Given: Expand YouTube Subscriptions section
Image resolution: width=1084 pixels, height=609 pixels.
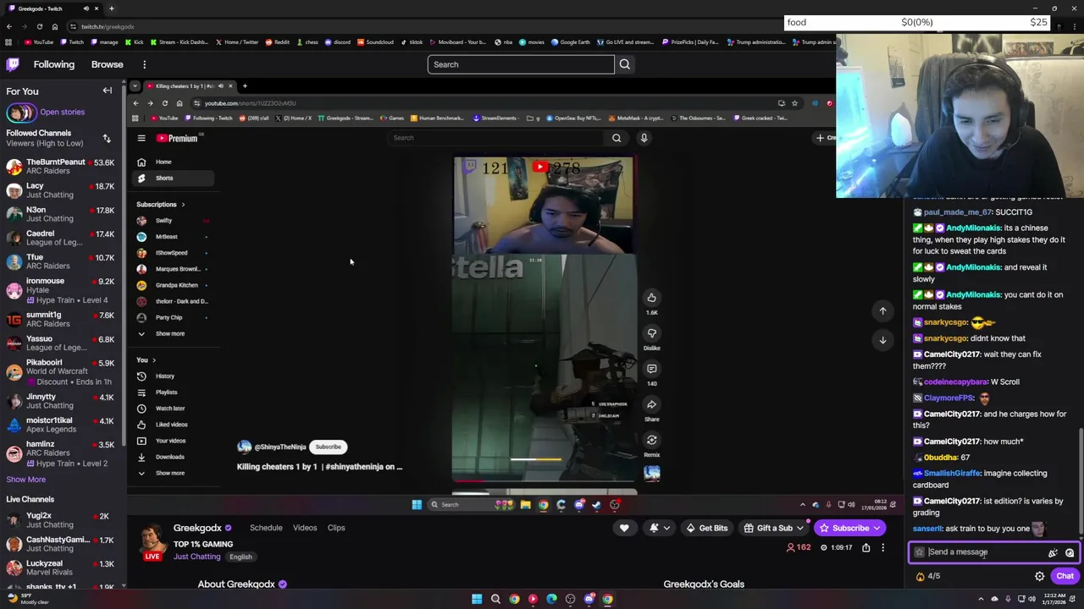Looking at the screenshot, I should [161, 204].
